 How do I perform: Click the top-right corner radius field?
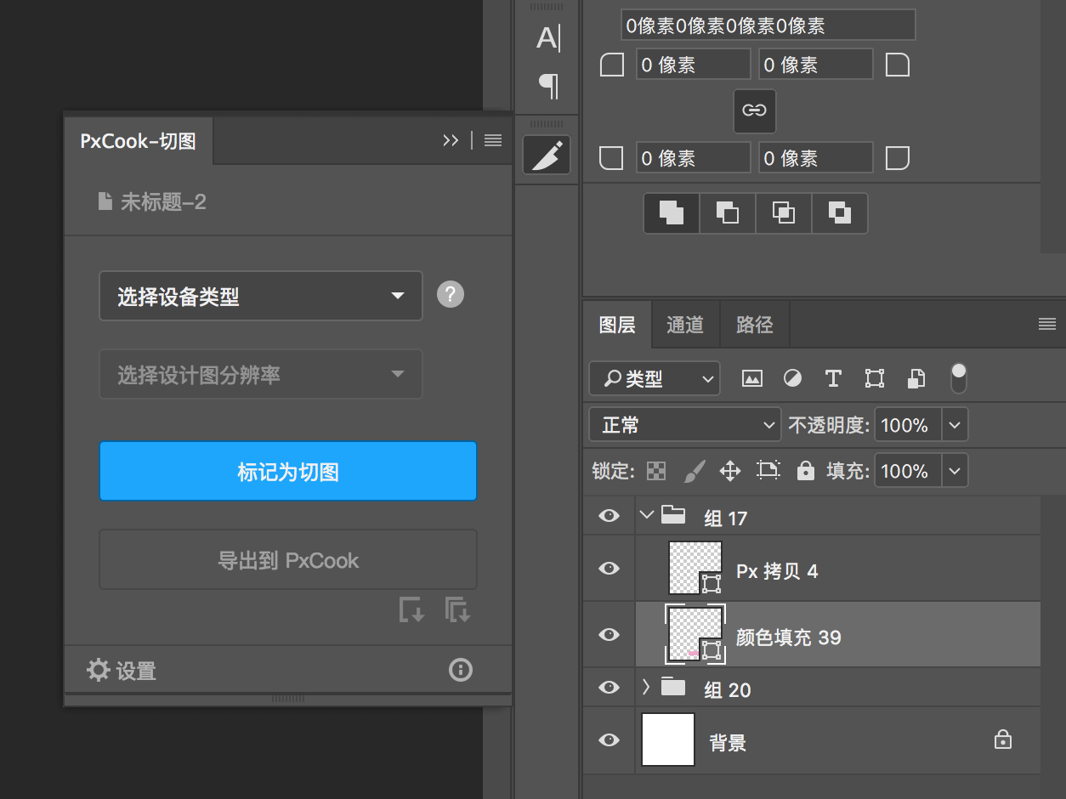pyautogui.click(x=816, y=65)
